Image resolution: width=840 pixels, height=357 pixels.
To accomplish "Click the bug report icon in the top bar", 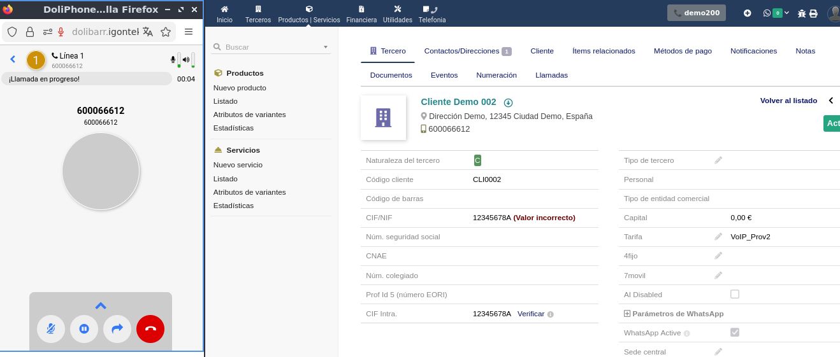I will click(x=802, y=13).
